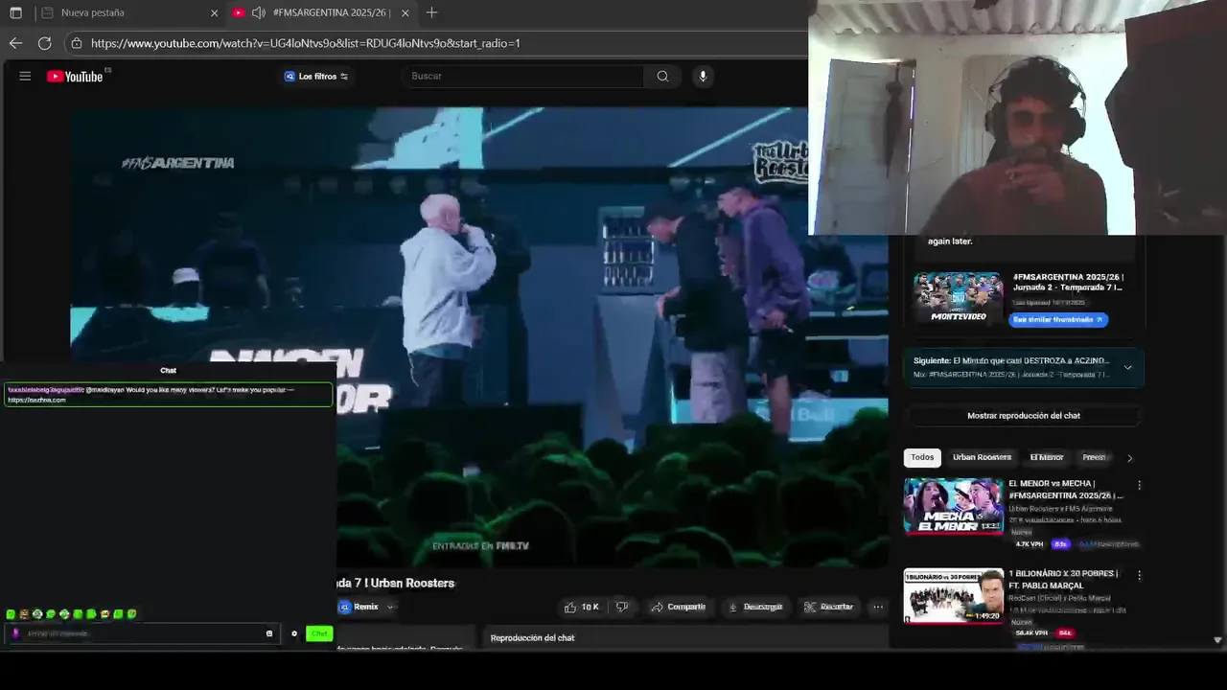This screenshot has height=690, width=1227.
Task: Click the webcam overlay feed
Action: pos(1017,117)
